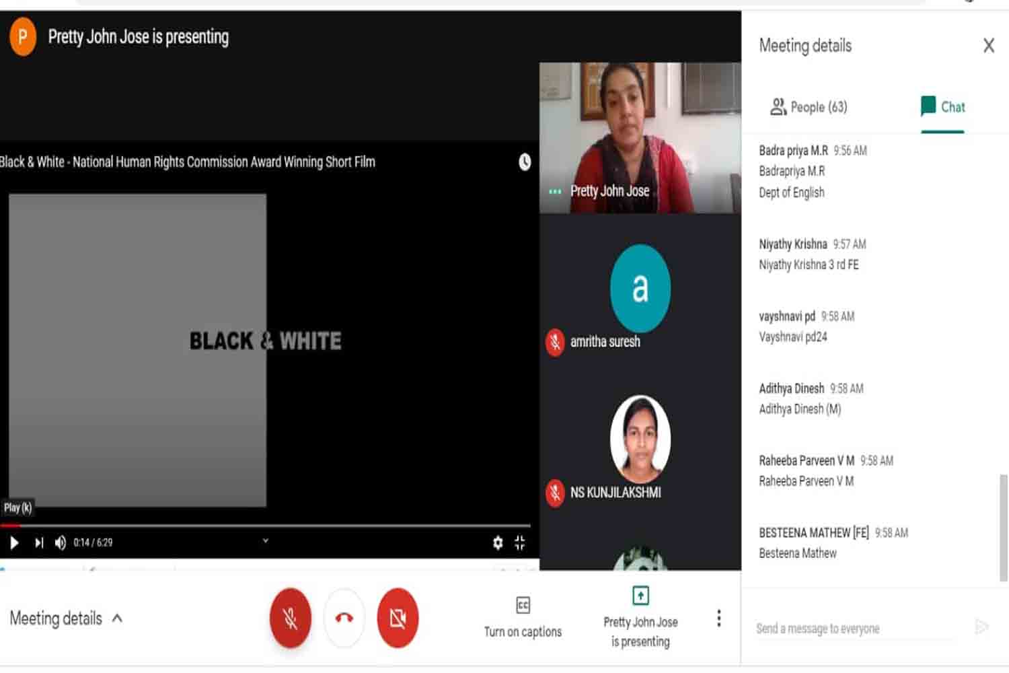Click the Send a message to everyone field
This screenshot has height=673, width=1009.
click(854, 629)
